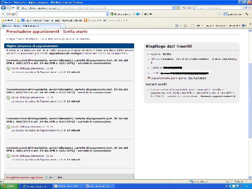
Task: Click into the browser address bar
Action: (94, 8)
